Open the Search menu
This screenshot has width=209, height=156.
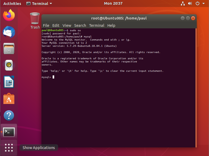80,25
